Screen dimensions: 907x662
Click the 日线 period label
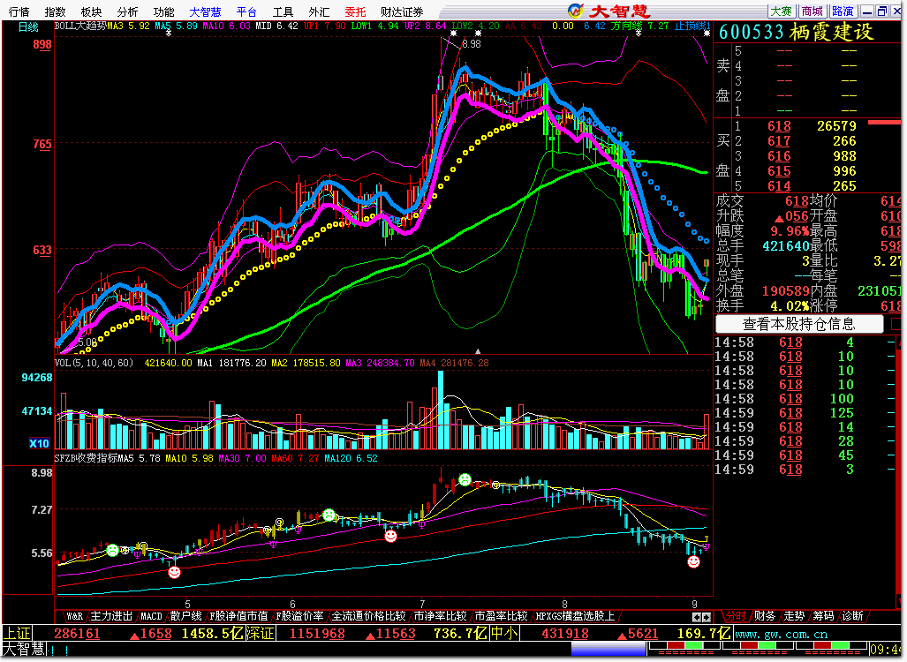click(28, 27)
